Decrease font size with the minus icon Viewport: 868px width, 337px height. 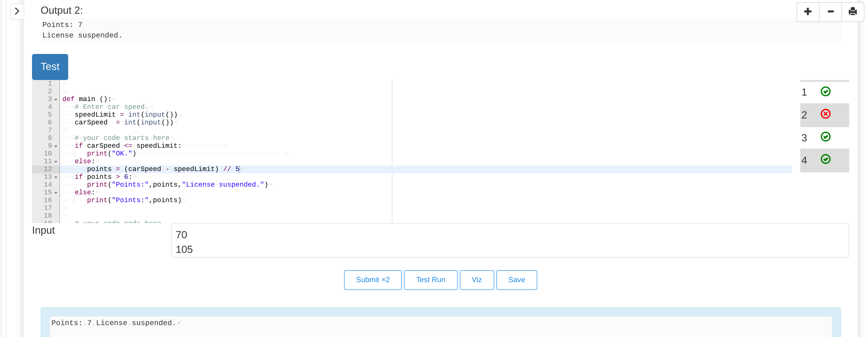point(830,11)
